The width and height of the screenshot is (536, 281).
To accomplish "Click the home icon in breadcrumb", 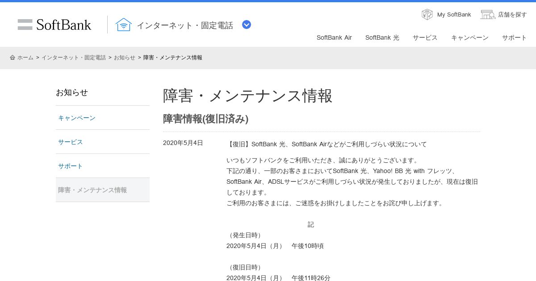I will coord(13,58).
